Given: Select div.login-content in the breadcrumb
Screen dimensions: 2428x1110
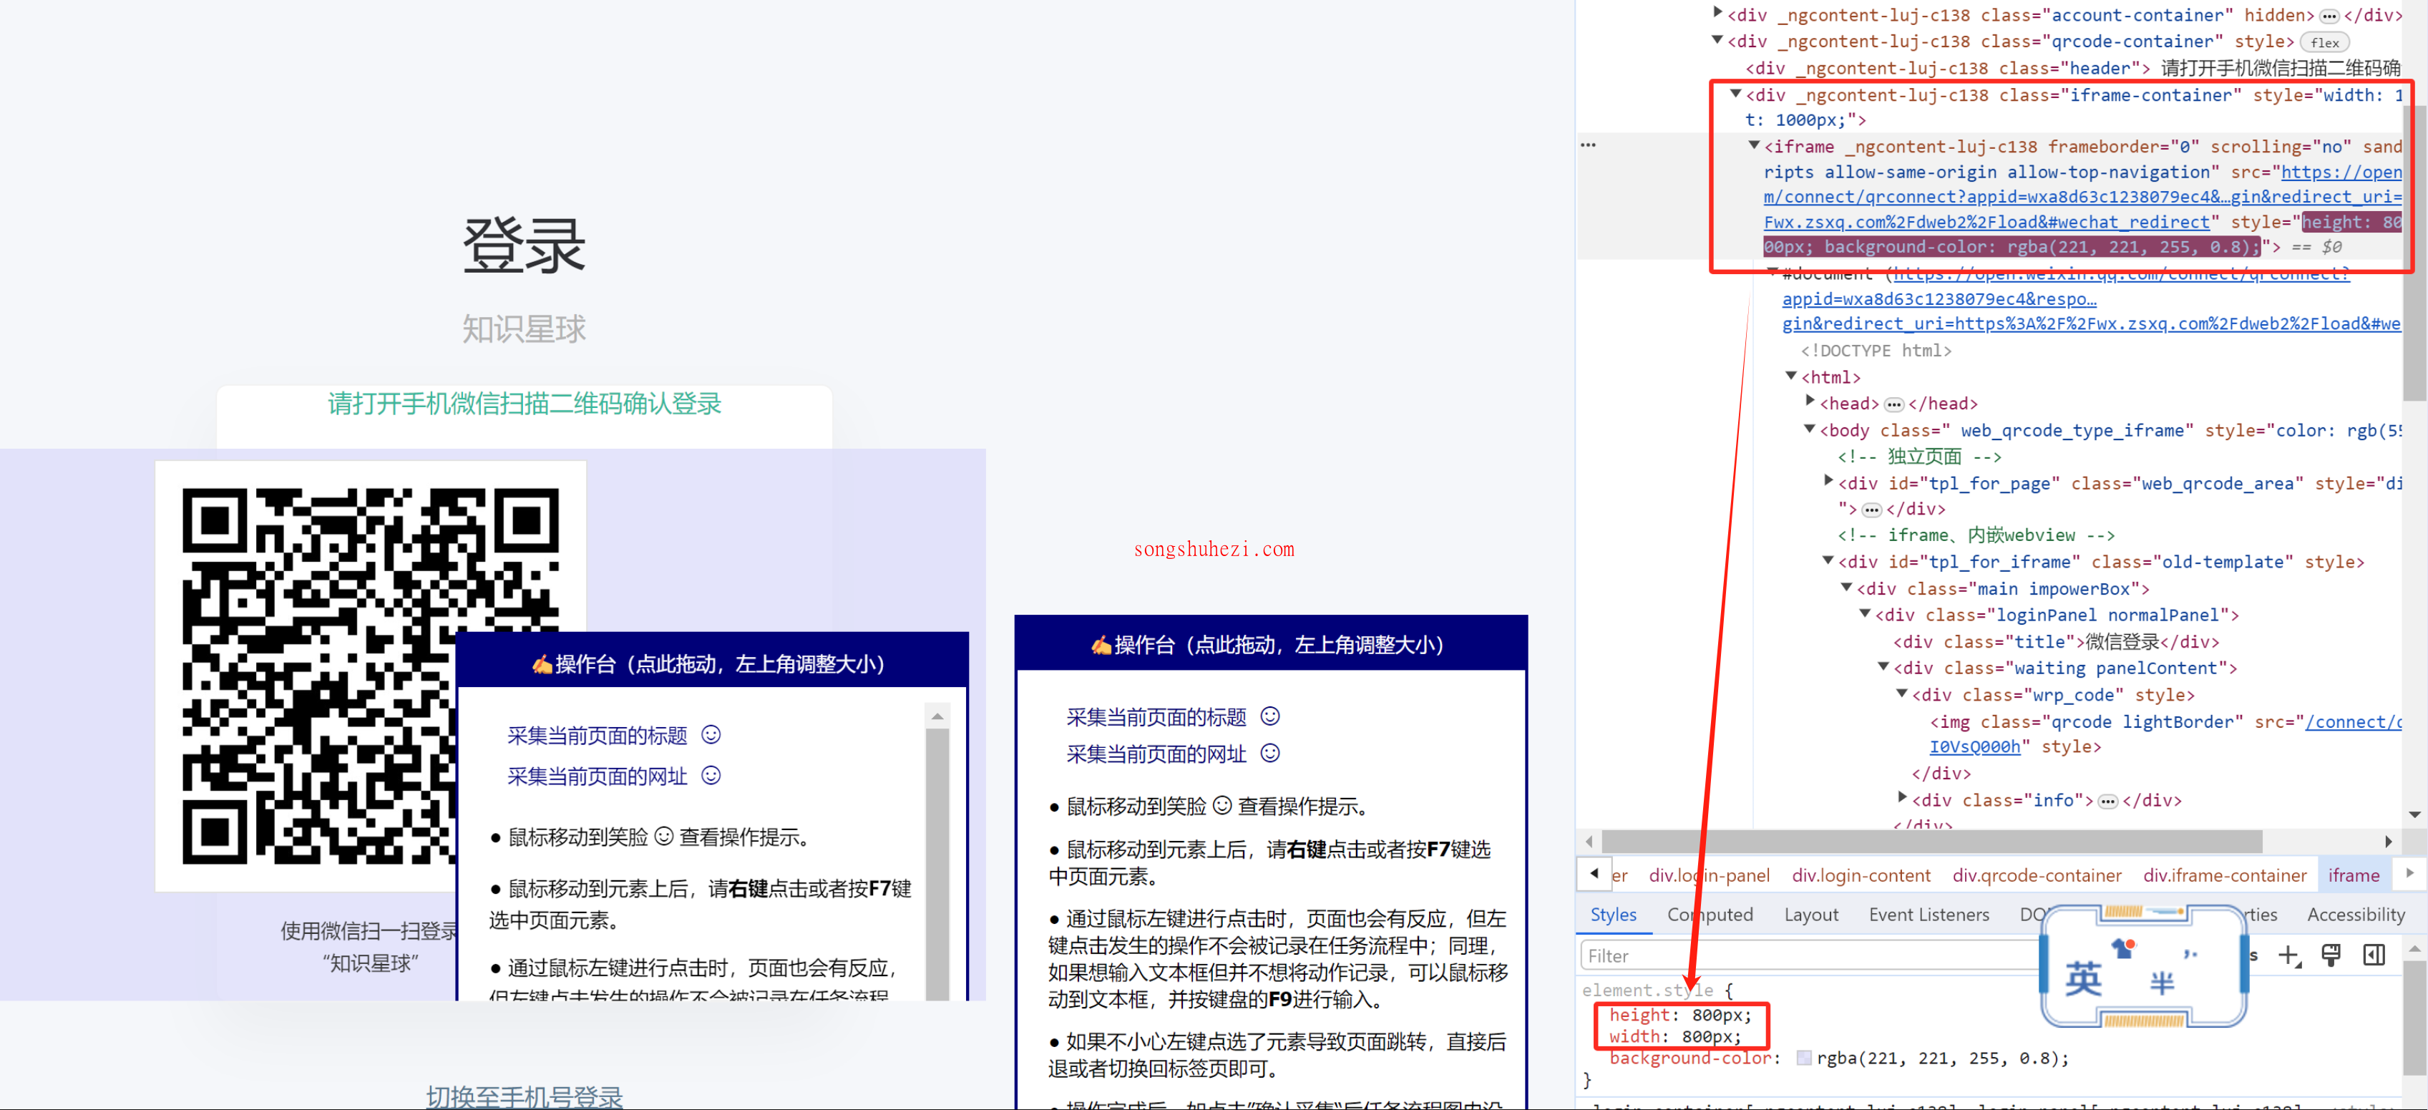Looking at the screenshot, I should click(x=1861, y=875).
